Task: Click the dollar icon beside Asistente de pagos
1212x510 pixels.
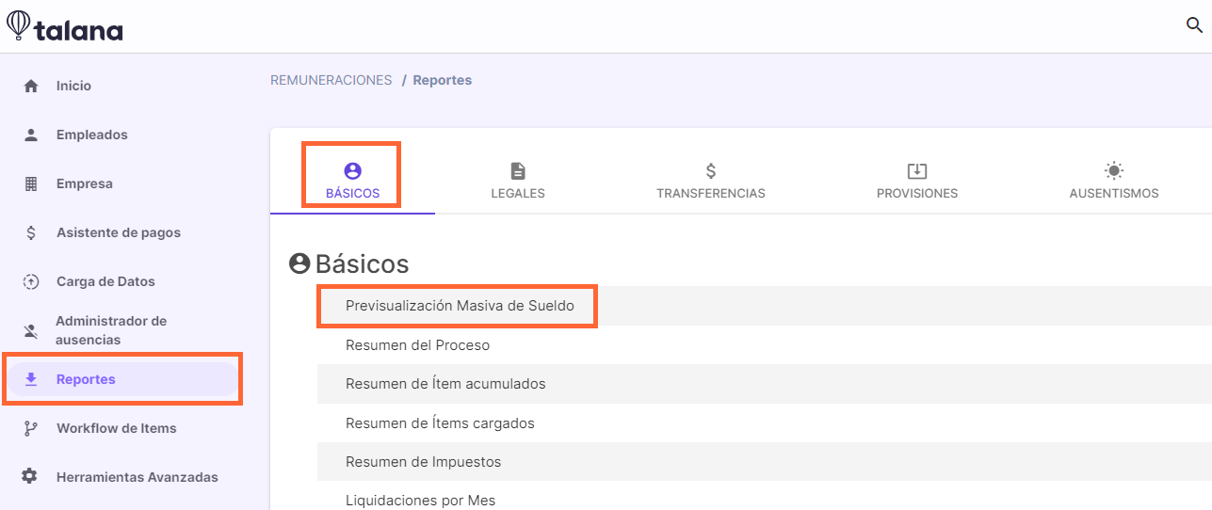Action: pyautogui.click(x=31, y=232)
